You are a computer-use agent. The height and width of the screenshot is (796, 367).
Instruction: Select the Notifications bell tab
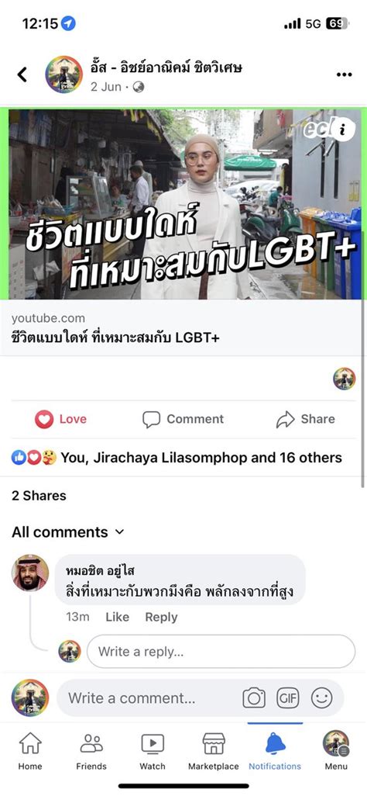coord(275,751)
